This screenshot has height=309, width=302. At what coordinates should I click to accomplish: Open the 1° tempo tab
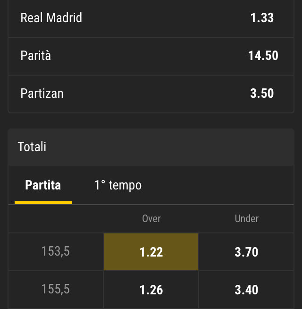click(118, 185)
